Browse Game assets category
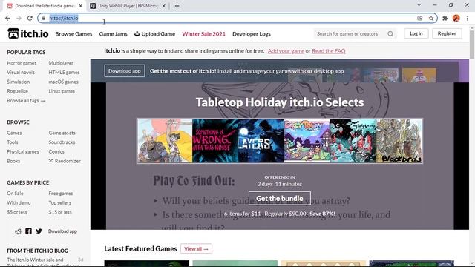Viewport: 475px width, 267px height. click(62, 133)
